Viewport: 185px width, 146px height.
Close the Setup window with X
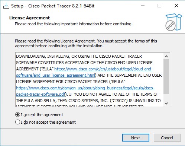pos(176,6)
